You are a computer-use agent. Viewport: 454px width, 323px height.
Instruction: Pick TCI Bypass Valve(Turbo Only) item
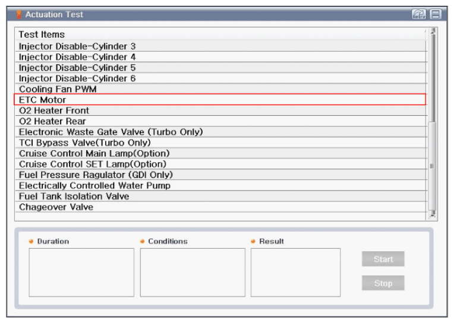click(221, 142)
